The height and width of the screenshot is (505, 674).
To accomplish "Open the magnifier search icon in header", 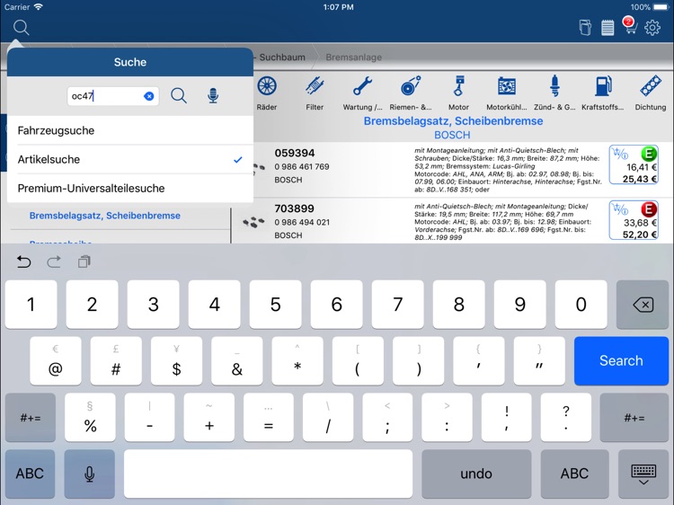I will pos(21,28).
